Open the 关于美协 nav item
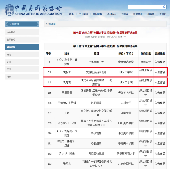This screenshot has height=172, width=170. [83, 14]
